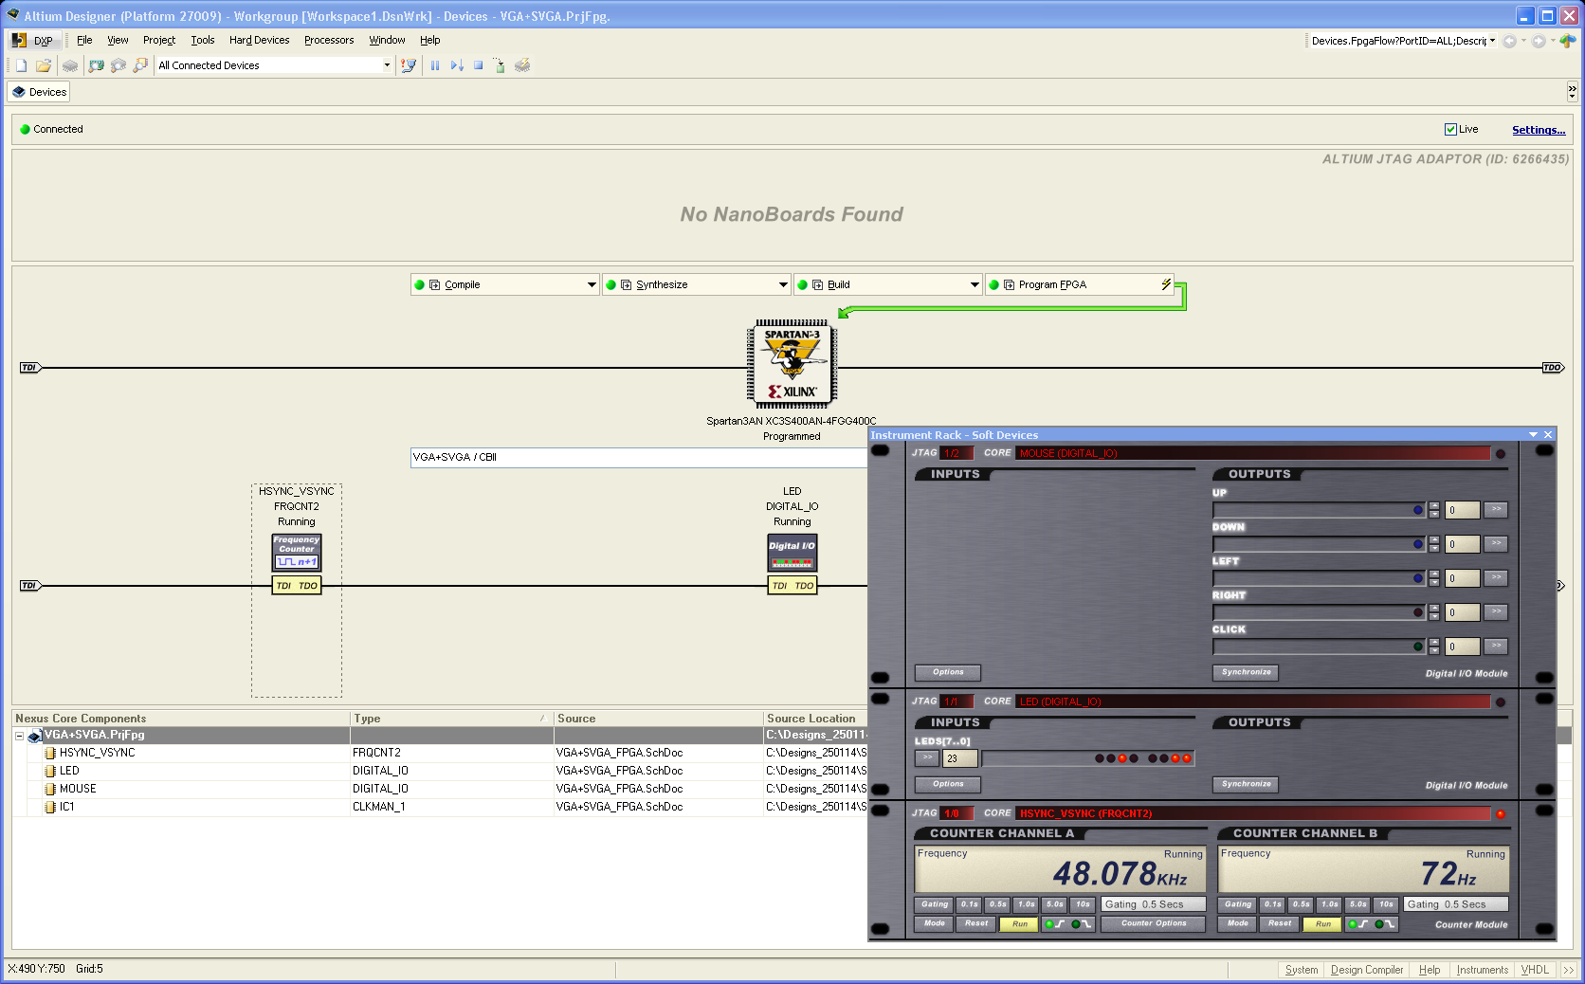Open Counter Options for frequency counter
Image resolution: width=1585 pixels, height=984 pixels.
tap(1154, 924)
